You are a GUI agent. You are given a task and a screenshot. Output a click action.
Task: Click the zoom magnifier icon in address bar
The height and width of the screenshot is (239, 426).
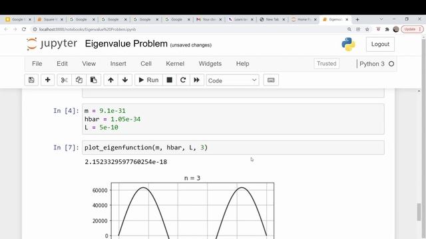pos(349,29)
